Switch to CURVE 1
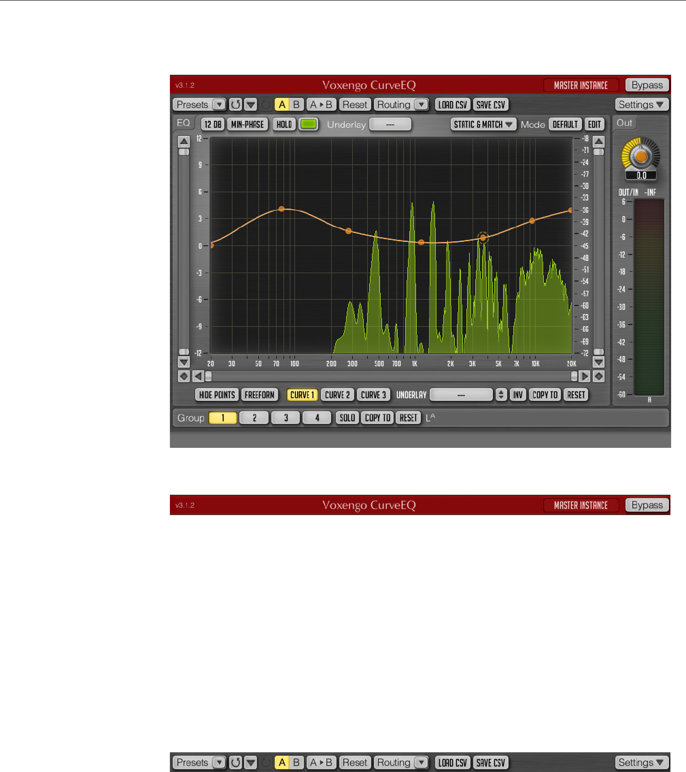 (302, 395)
